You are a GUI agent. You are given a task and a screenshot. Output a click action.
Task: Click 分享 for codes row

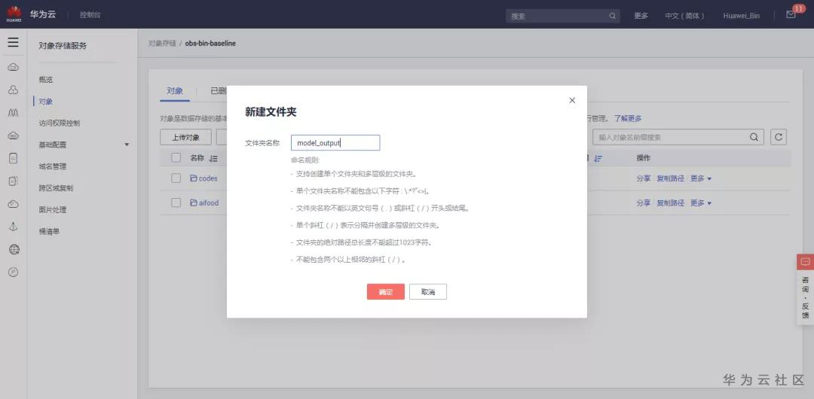pyautogui.click(x=643, y=178)
